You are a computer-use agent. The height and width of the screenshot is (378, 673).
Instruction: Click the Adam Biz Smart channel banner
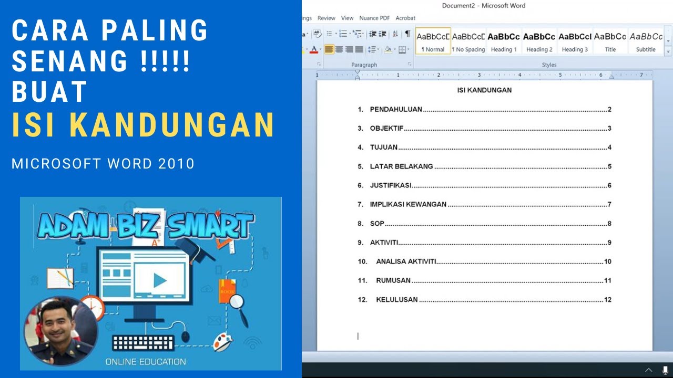[x=151, y=283]
